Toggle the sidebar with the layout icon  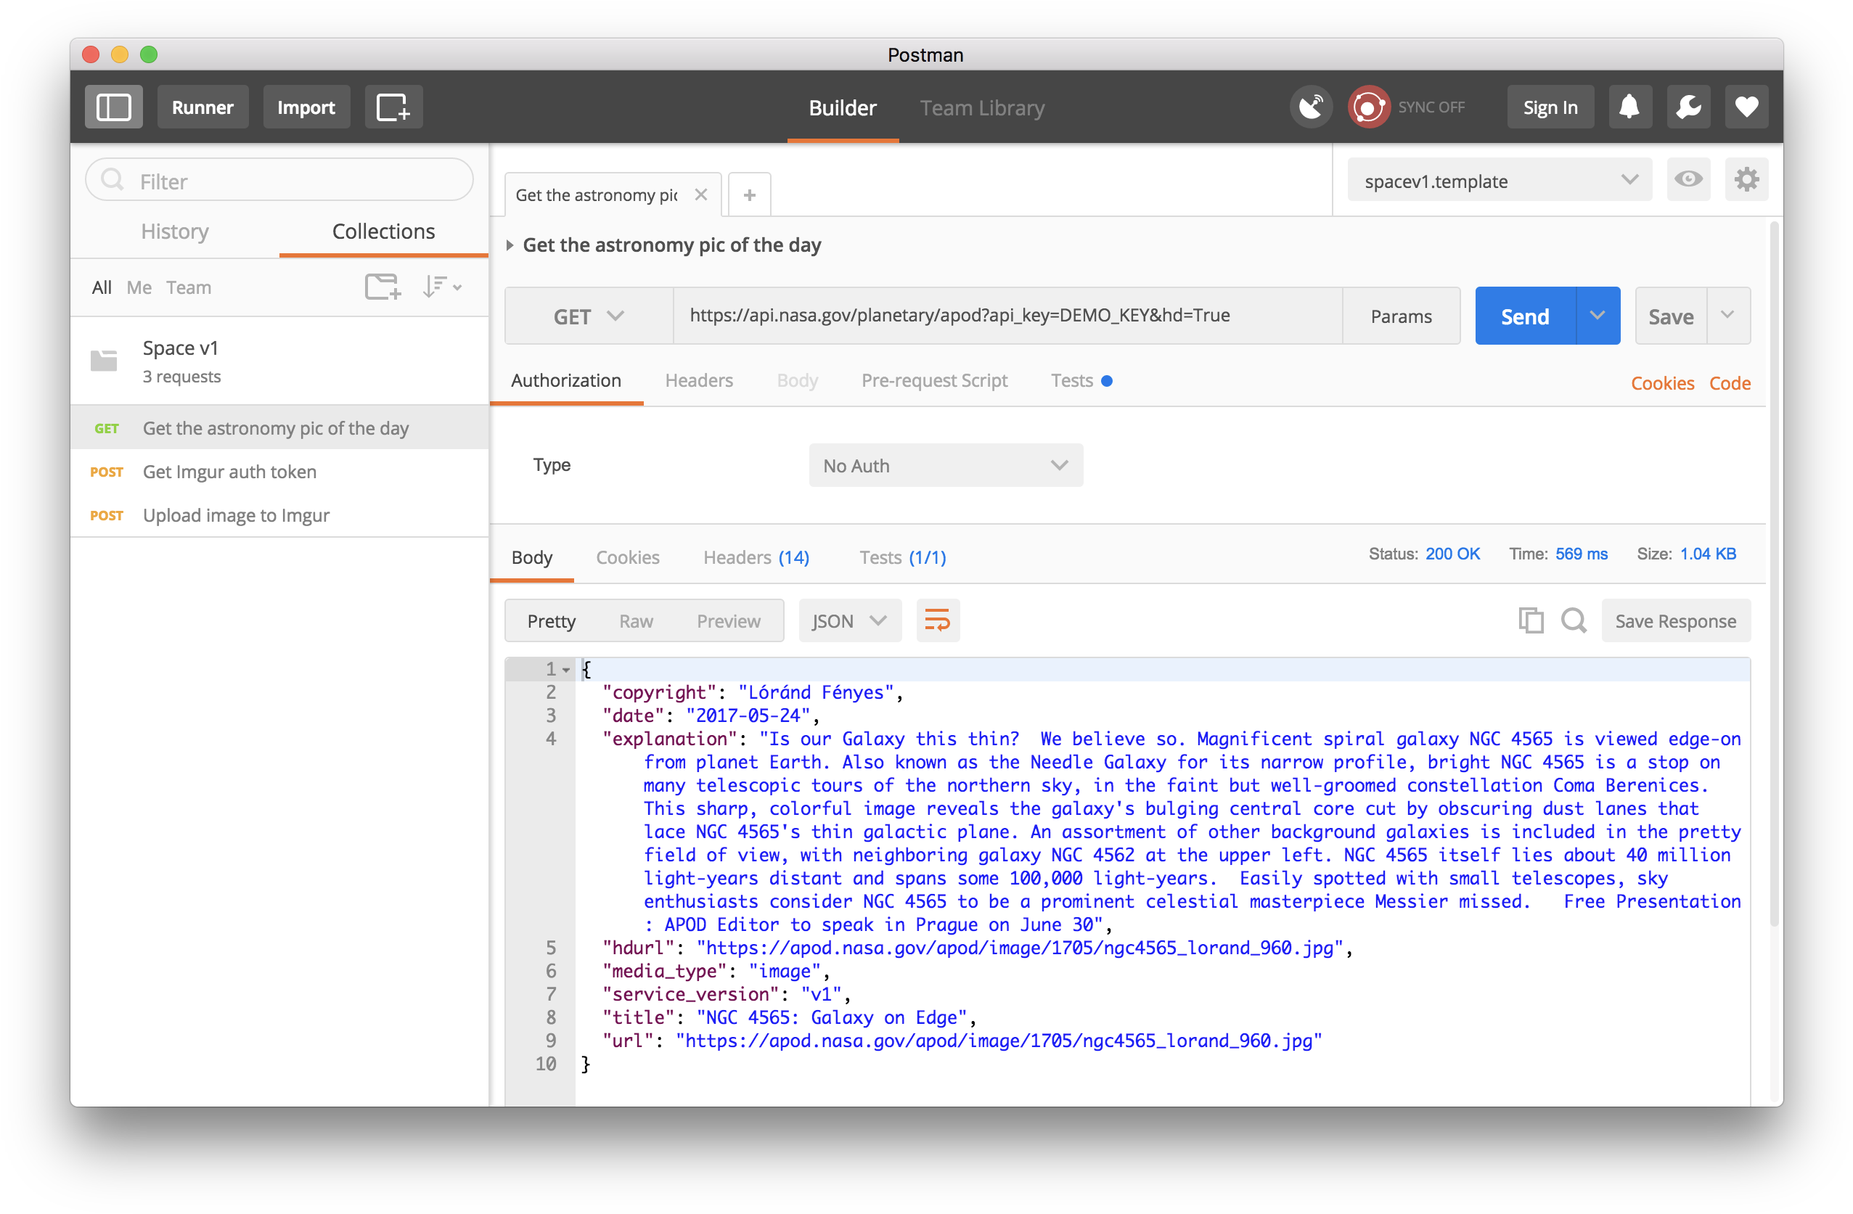(x=114, y=107)
